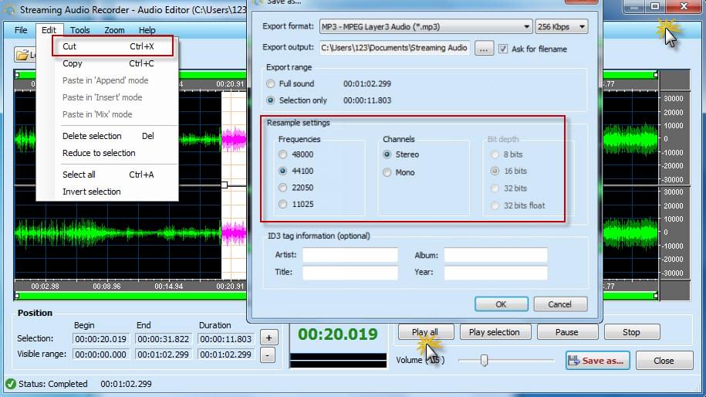Click the green Status Completed checkmark icon

click(10, 384)
